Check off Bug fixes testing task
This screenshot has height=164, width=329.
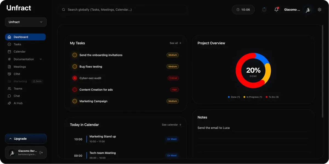coord(75,67)
